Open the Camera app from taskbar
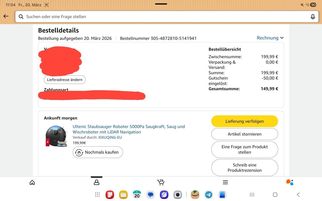This screenshot has height=201, width=322. click(x=178, y=195)
